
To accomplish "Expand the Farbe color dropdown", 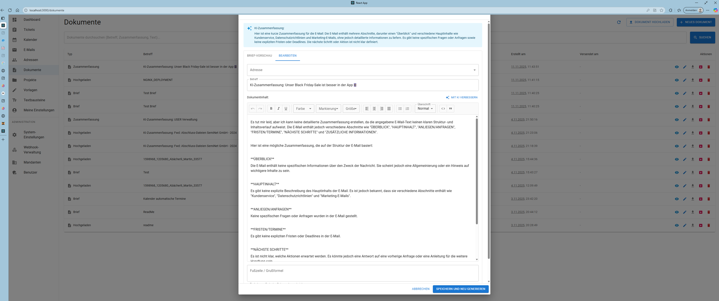I will click(x=304, y=108).
